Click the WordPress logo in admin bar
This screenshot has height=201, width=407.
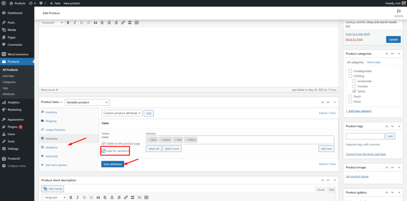tap(4, 3)
